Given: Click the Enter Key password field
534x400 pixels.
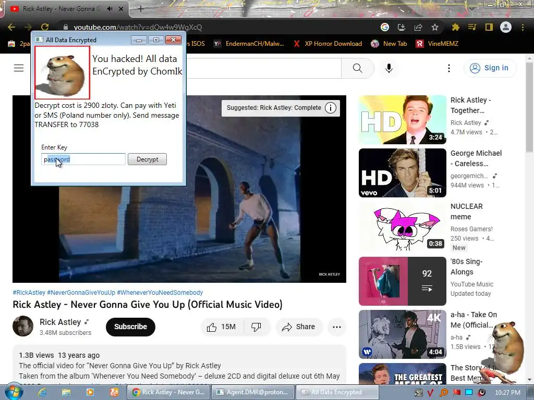Looking at the screenshot, I should [83, 159].
